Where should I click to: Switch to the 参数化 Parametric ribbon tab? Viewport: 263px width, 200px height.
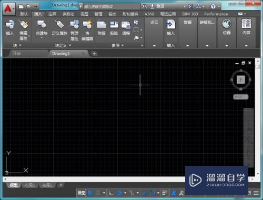pos(68,14)
